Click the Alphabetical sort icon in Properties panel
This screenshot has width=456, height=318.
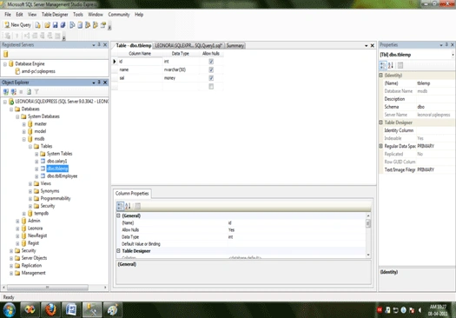391,65
